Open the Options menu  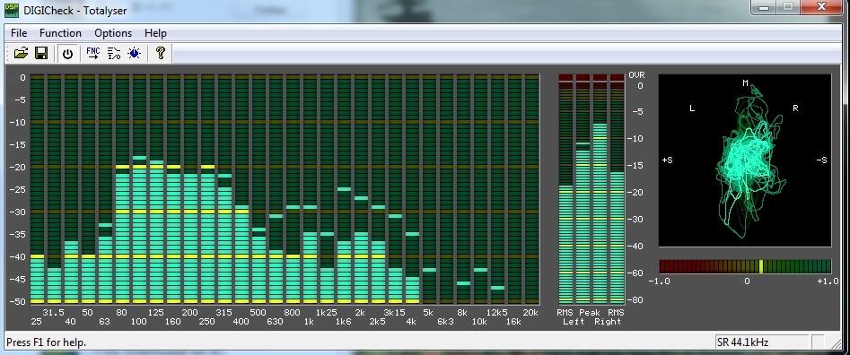pyautogui.click(x=113, y=33)
